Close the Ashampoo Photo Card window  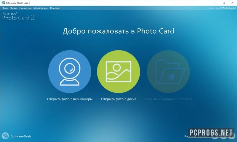pos(233,3)
